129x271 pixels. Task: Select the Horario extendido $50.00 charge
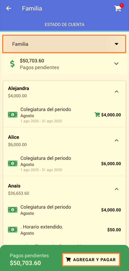64,230
